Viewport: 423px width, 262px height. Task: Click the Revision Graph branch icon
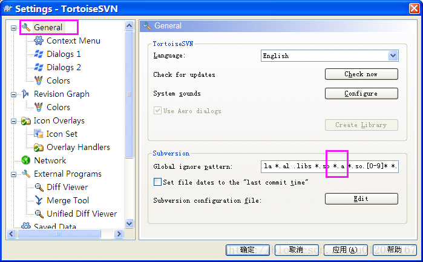25,94
